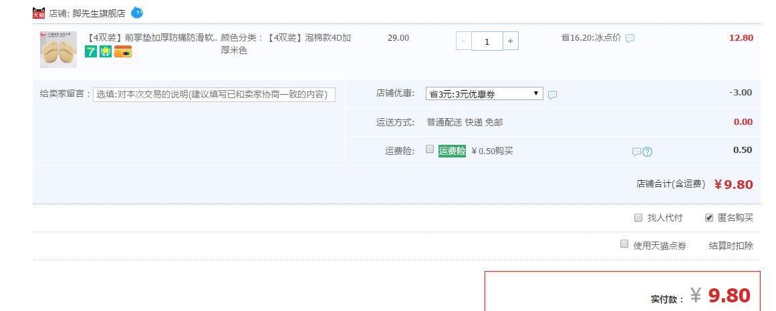Click the 实付款 amount 9.80
Viewport: 776px width, 311px height.
coord(730,296)
